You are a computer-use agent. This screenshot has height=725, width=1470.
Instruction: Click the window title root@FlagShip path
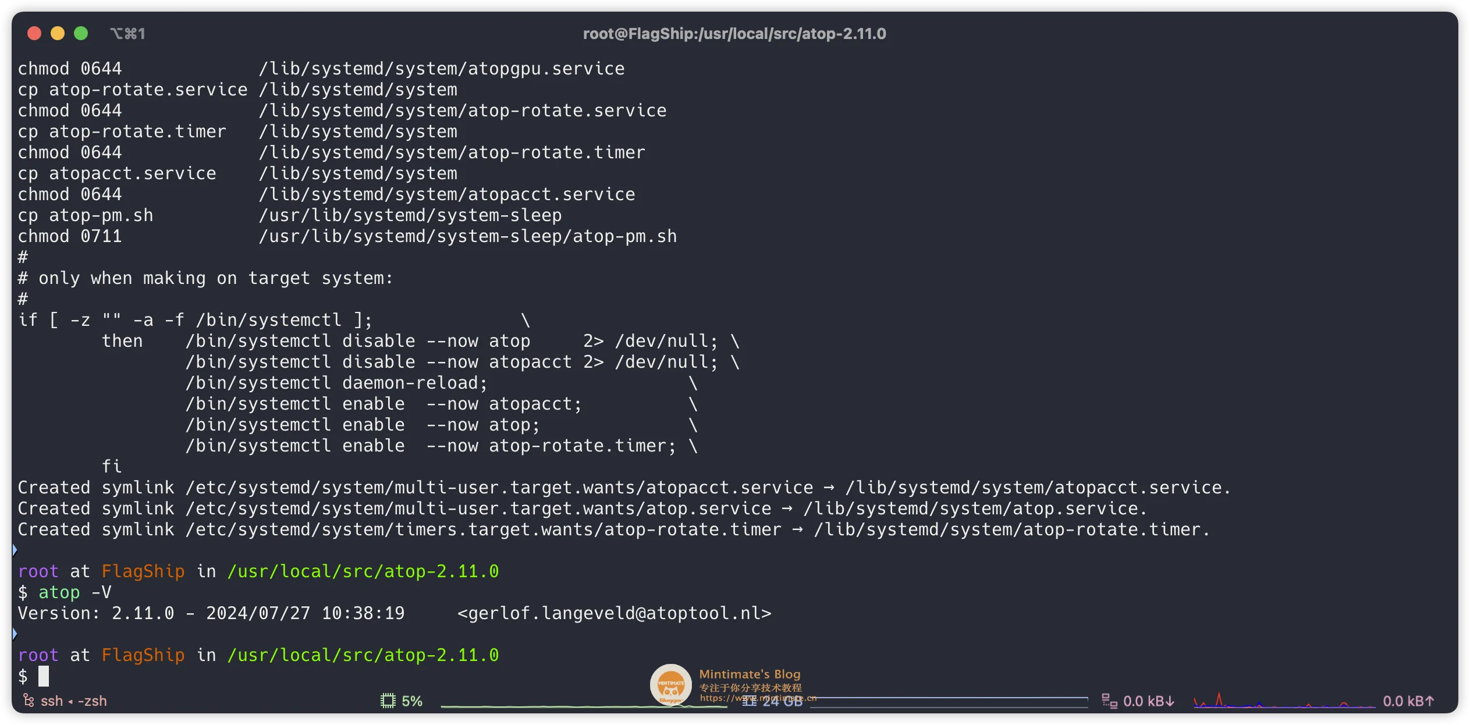point(734,34)
